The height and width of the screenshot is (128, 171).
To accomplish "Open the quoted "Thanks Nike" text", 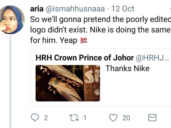I will point(127,68).
